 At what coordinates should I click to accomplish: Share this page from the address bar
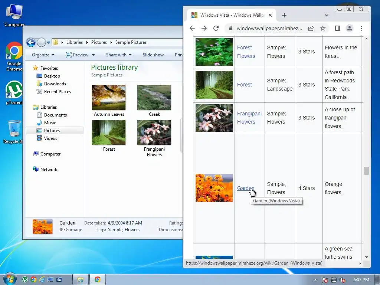pos(311,28)
